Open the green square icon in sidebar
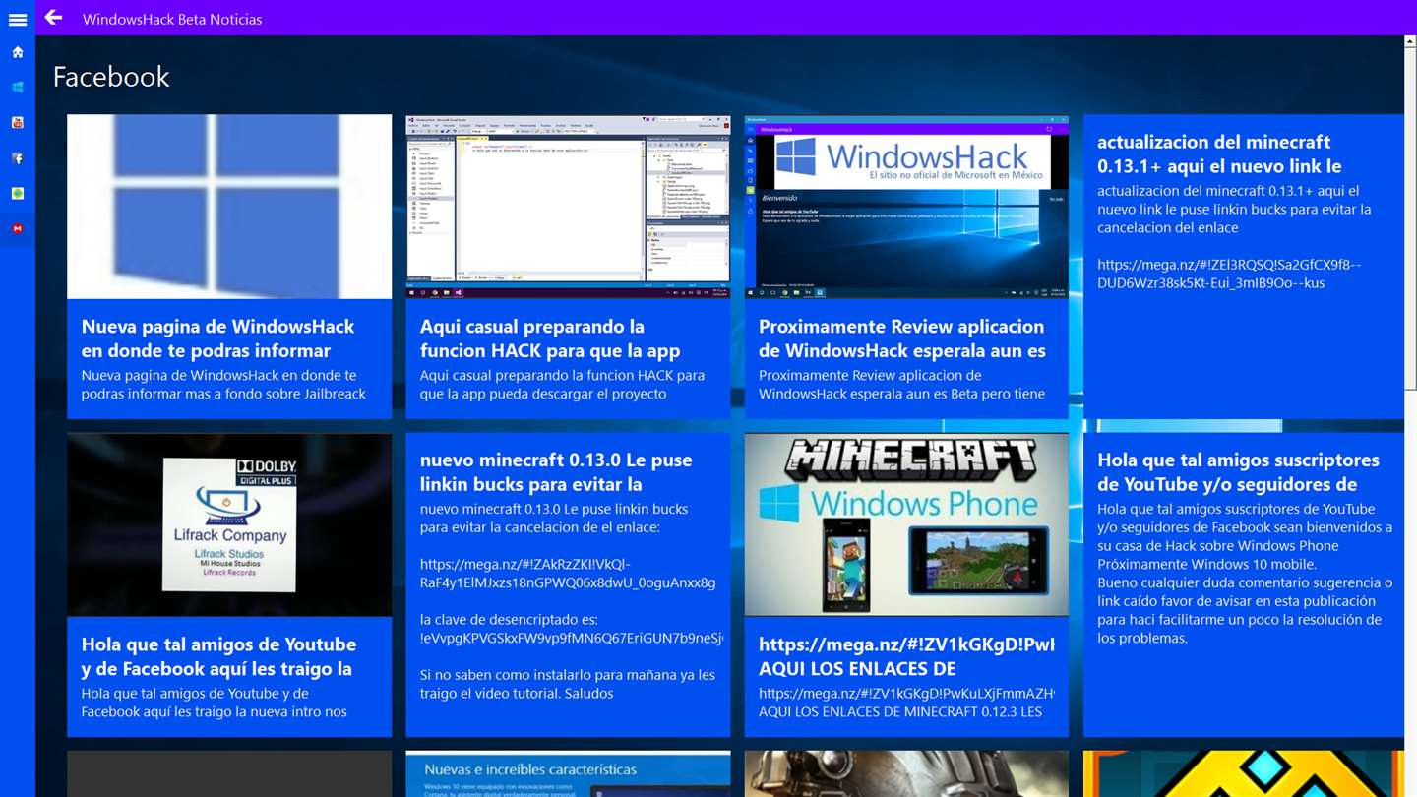 (18, 194)
